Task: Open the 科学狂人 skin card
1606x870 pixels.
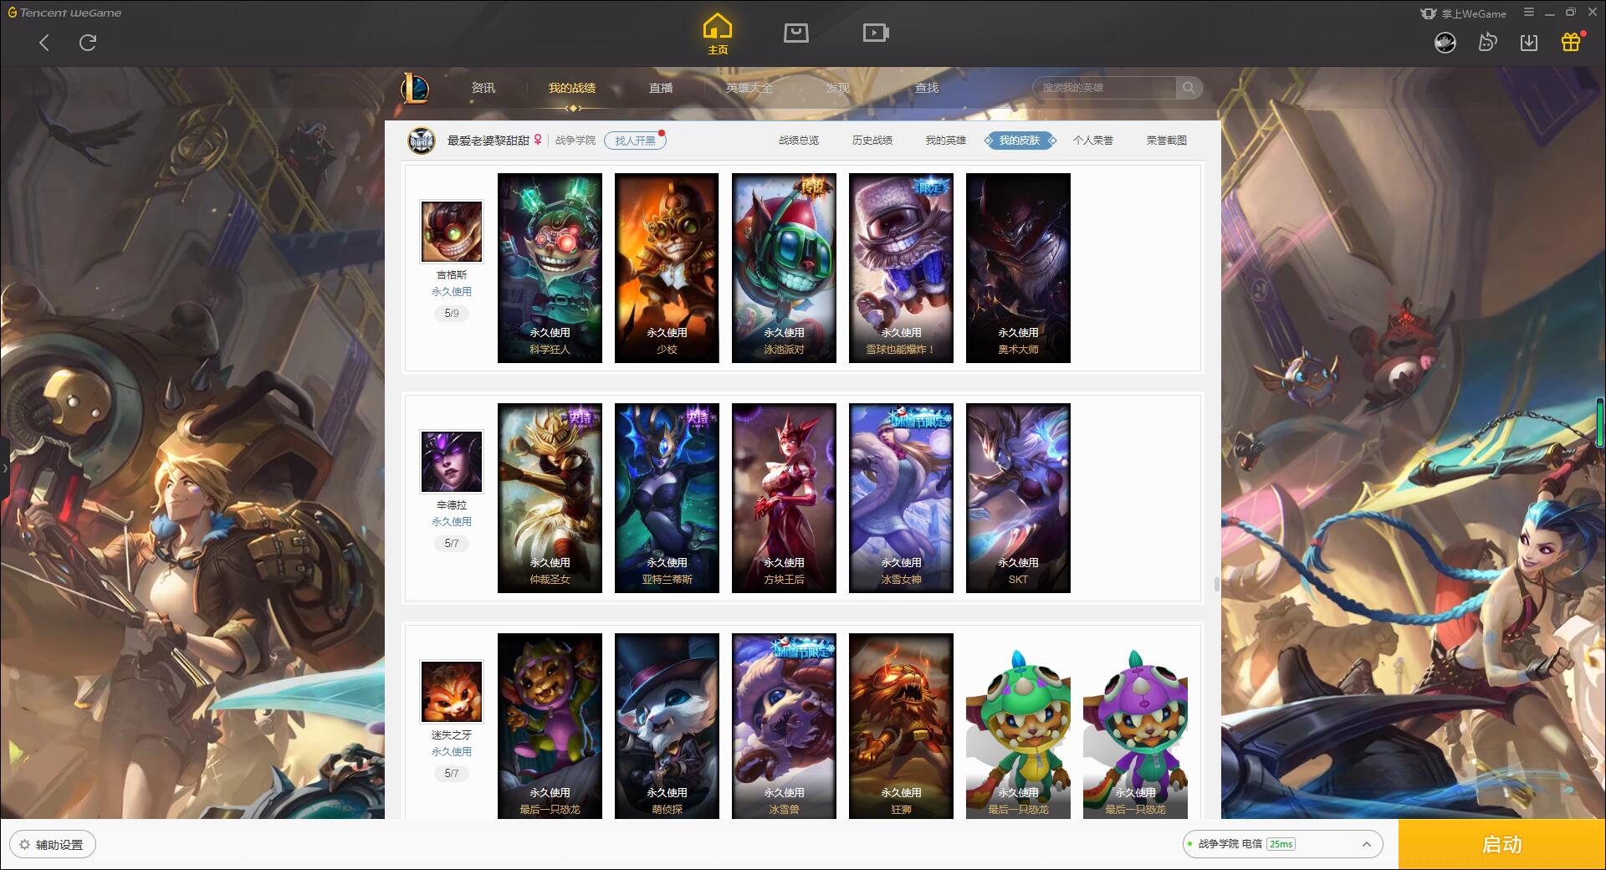Action: point(550,268)
